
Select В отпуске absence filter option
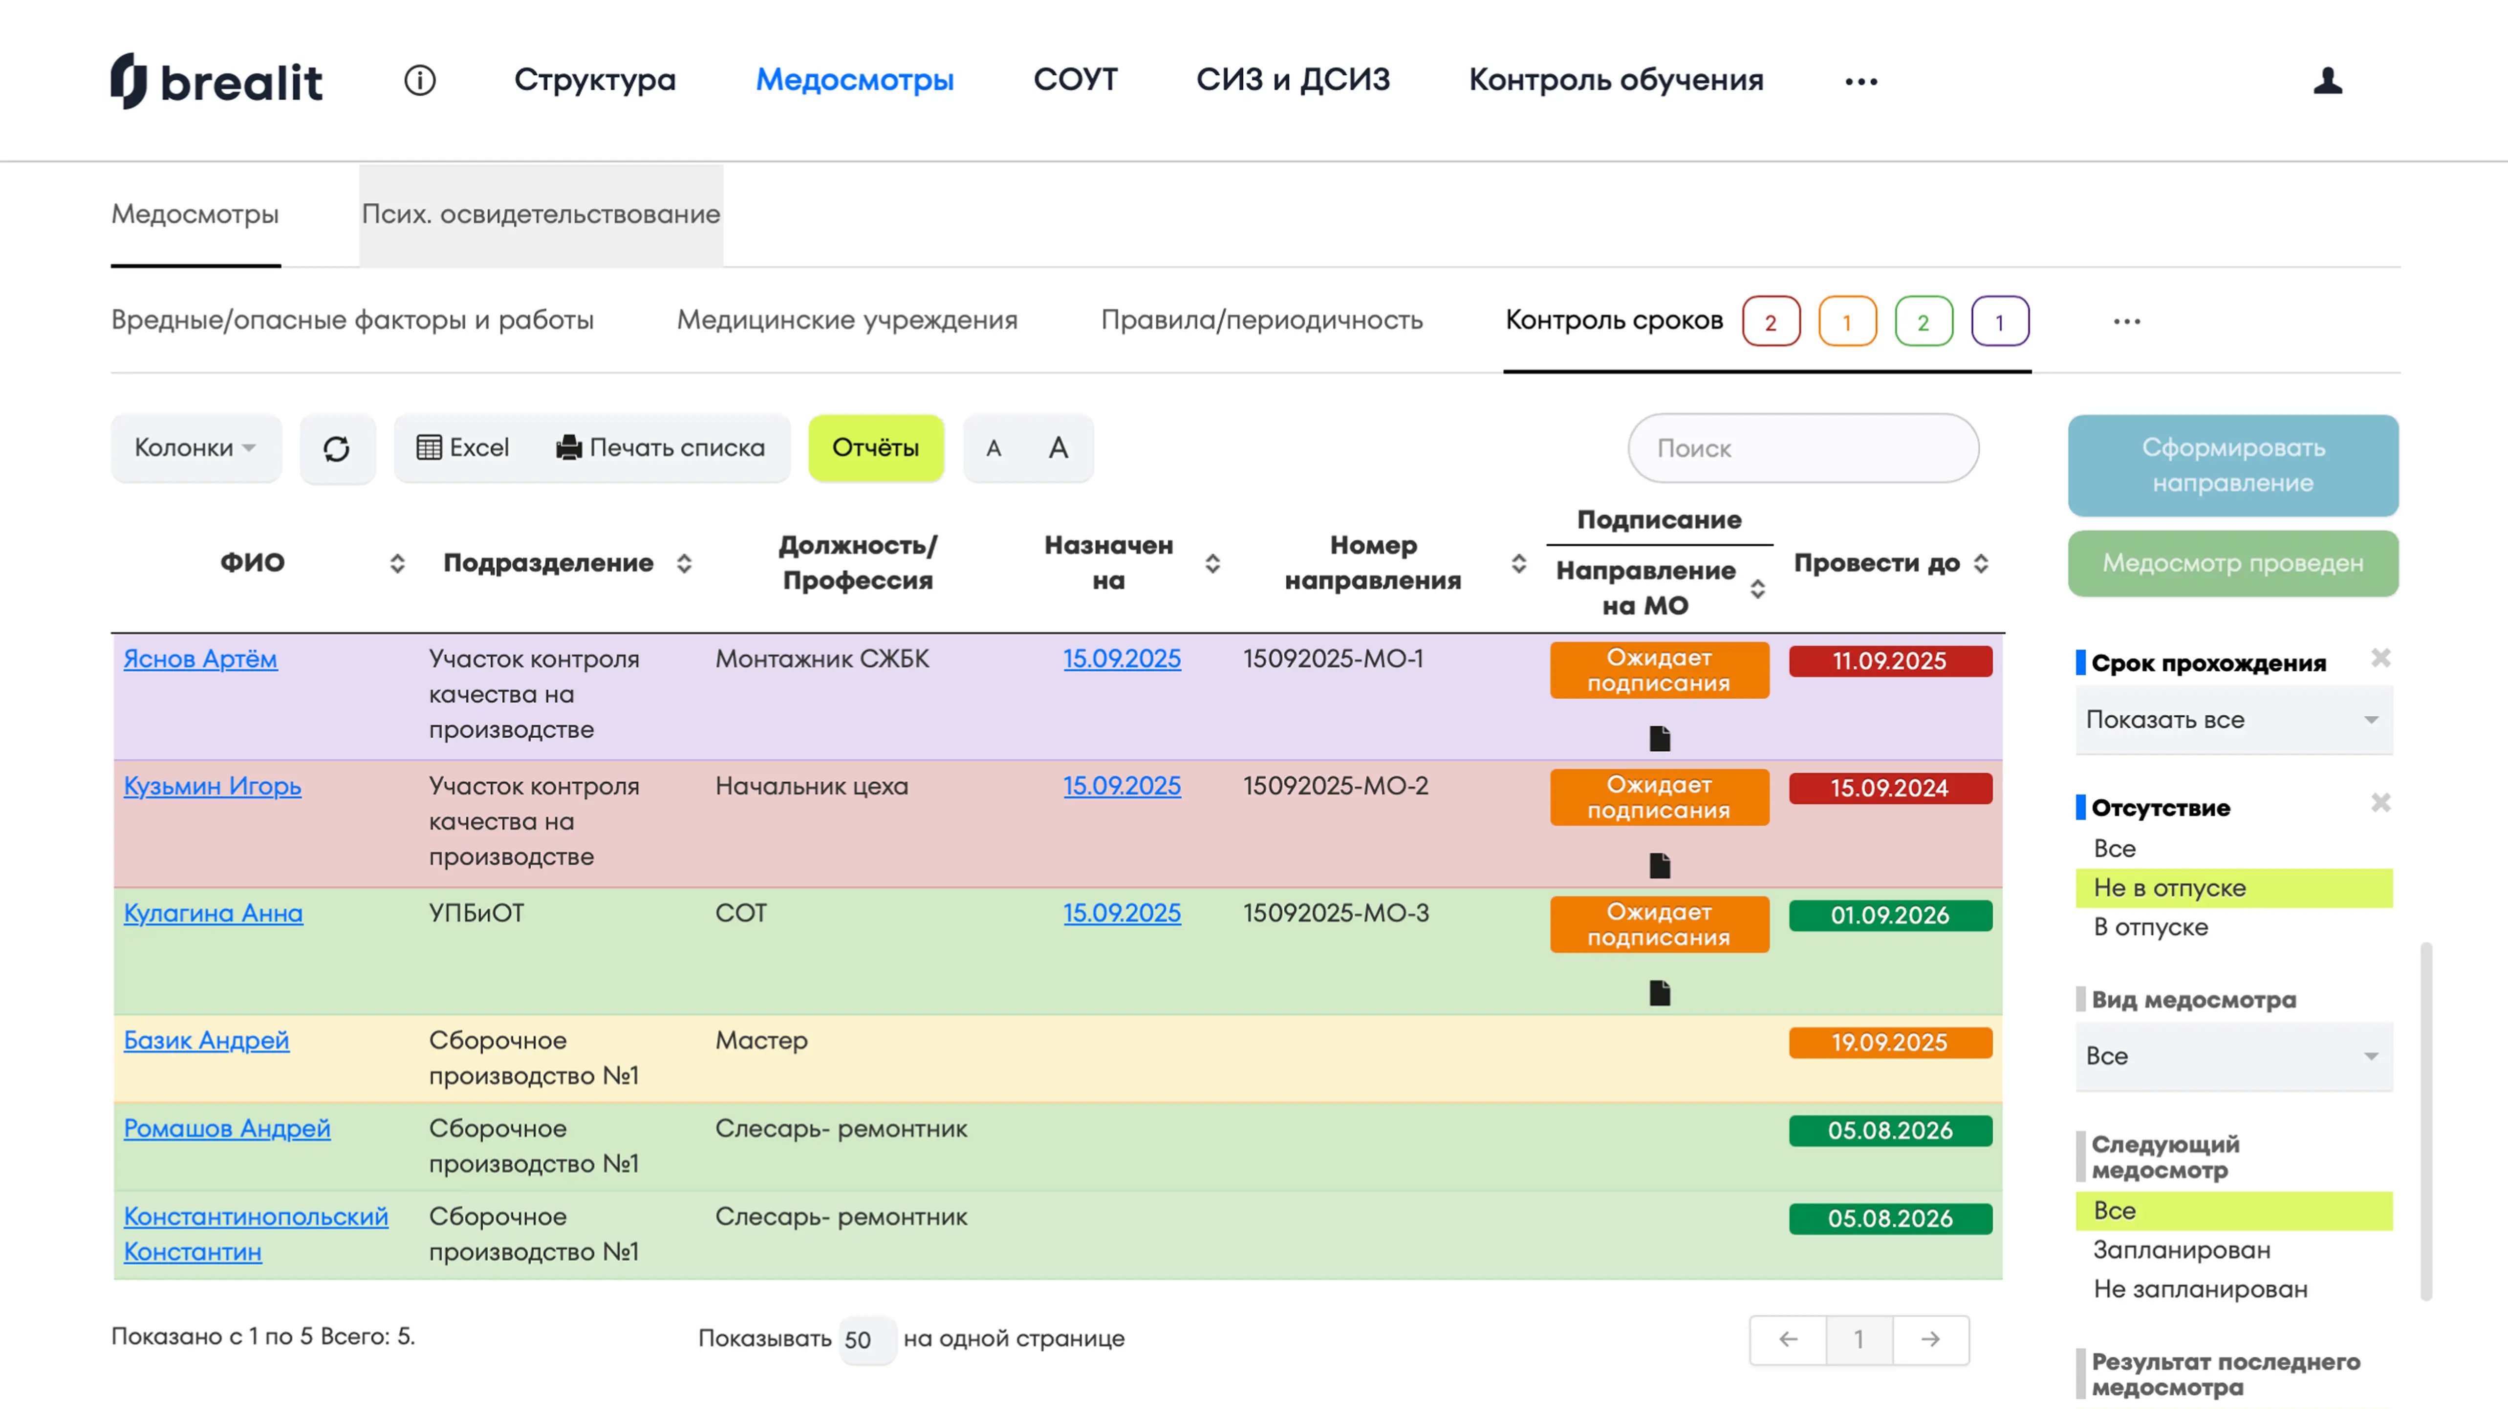(2151, 927)
